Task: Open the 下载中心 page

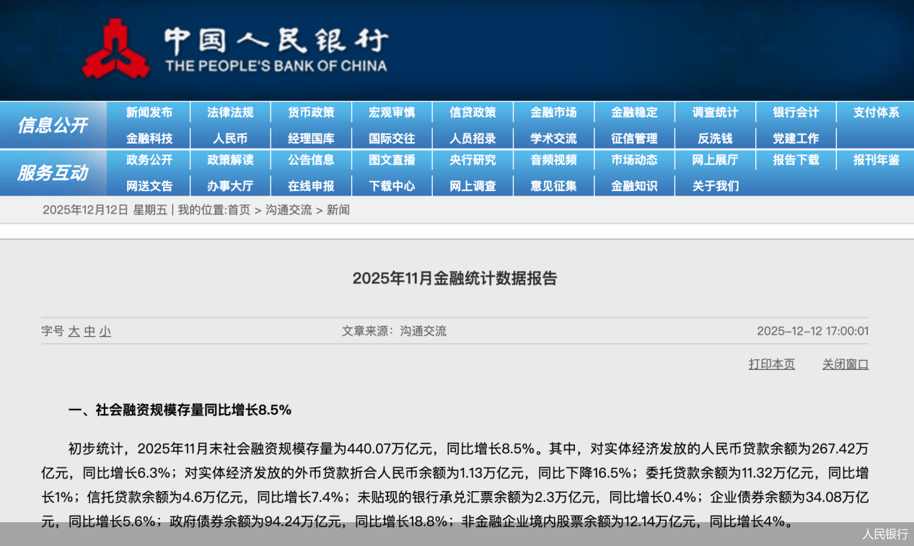Action: pyautogui.click(x=392, y=185)
